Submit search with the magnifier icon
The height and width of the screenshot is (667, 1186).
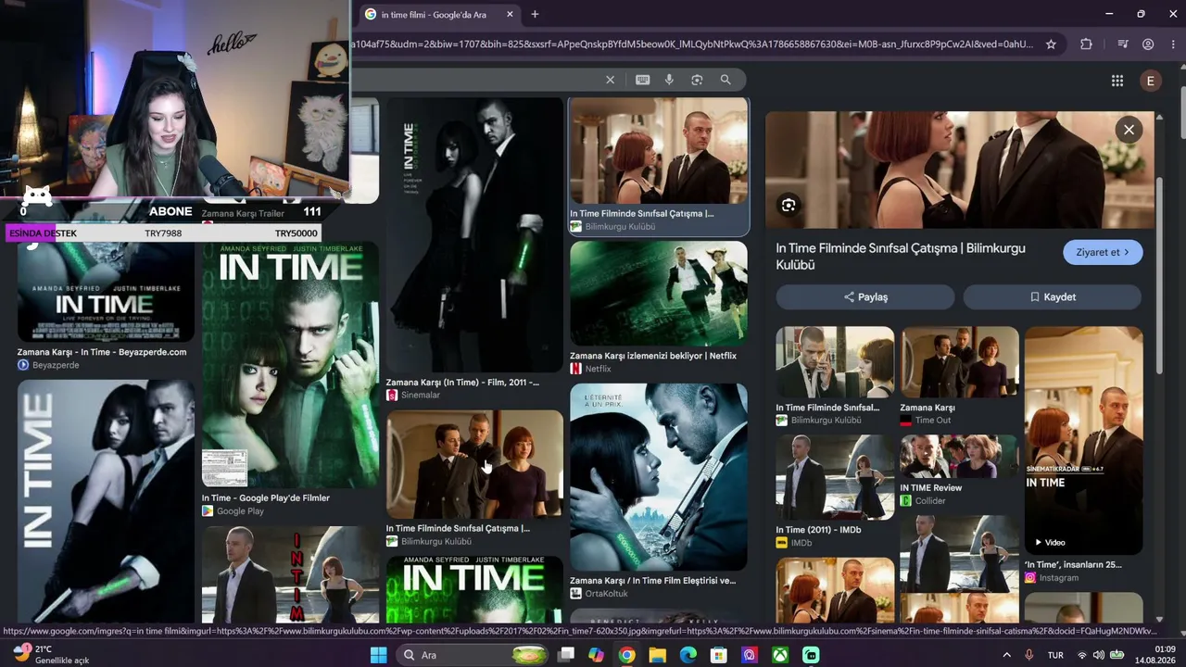725,80
